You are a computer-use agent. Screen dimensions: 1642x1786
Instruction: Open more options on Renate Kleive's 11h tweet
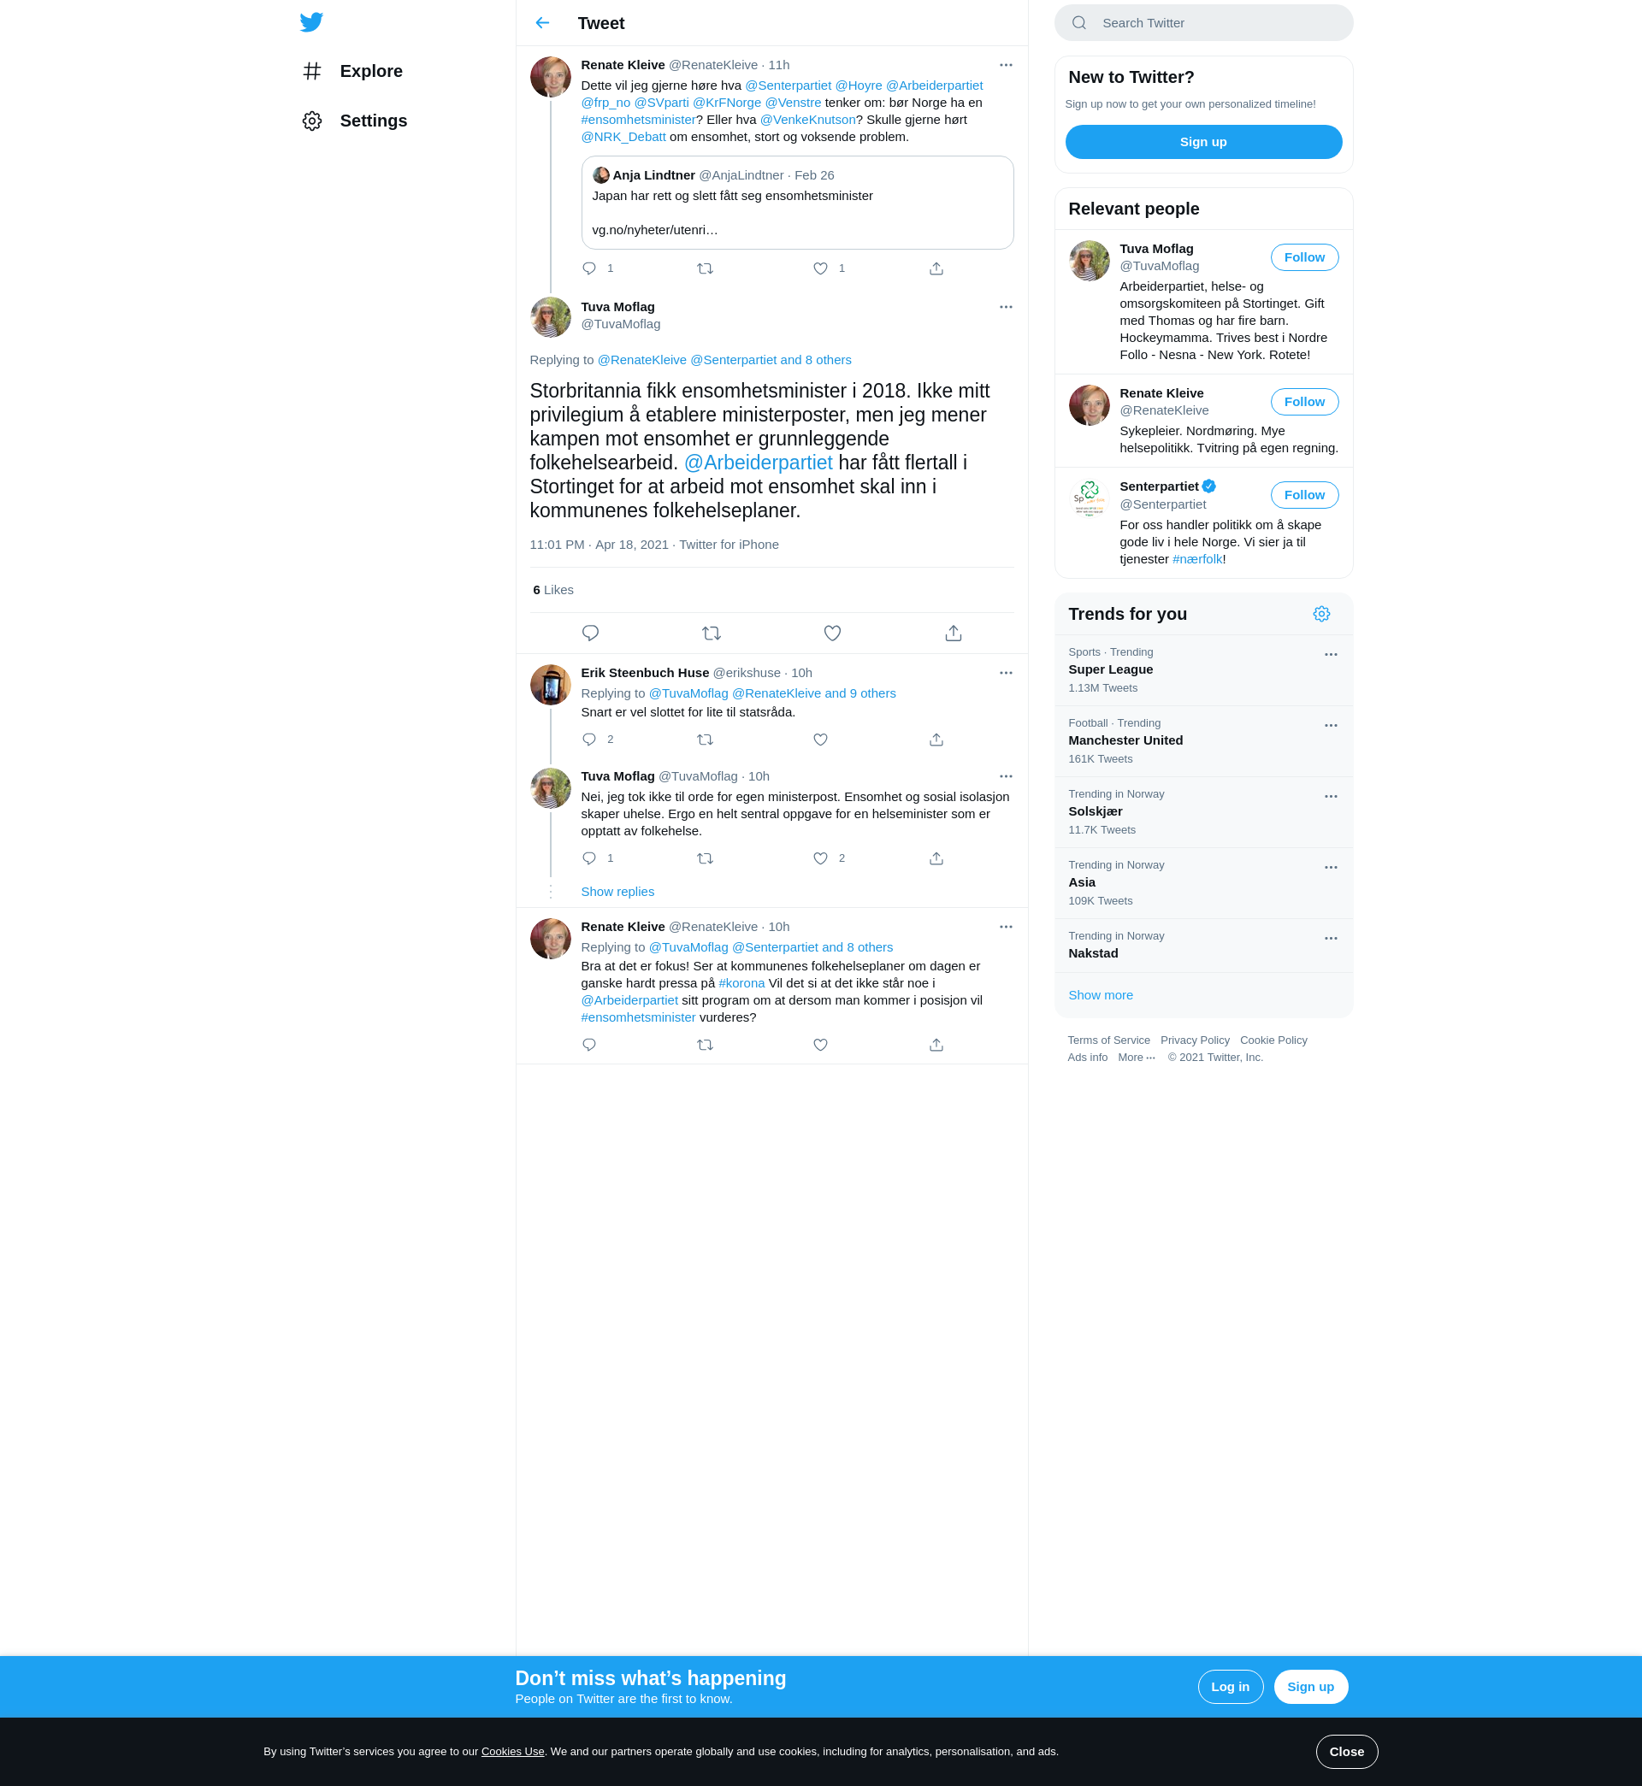pos(1006,65)
